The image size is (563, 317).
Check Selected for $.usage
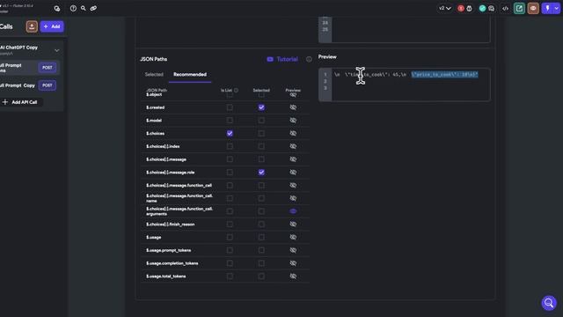(x=261, y=237)
